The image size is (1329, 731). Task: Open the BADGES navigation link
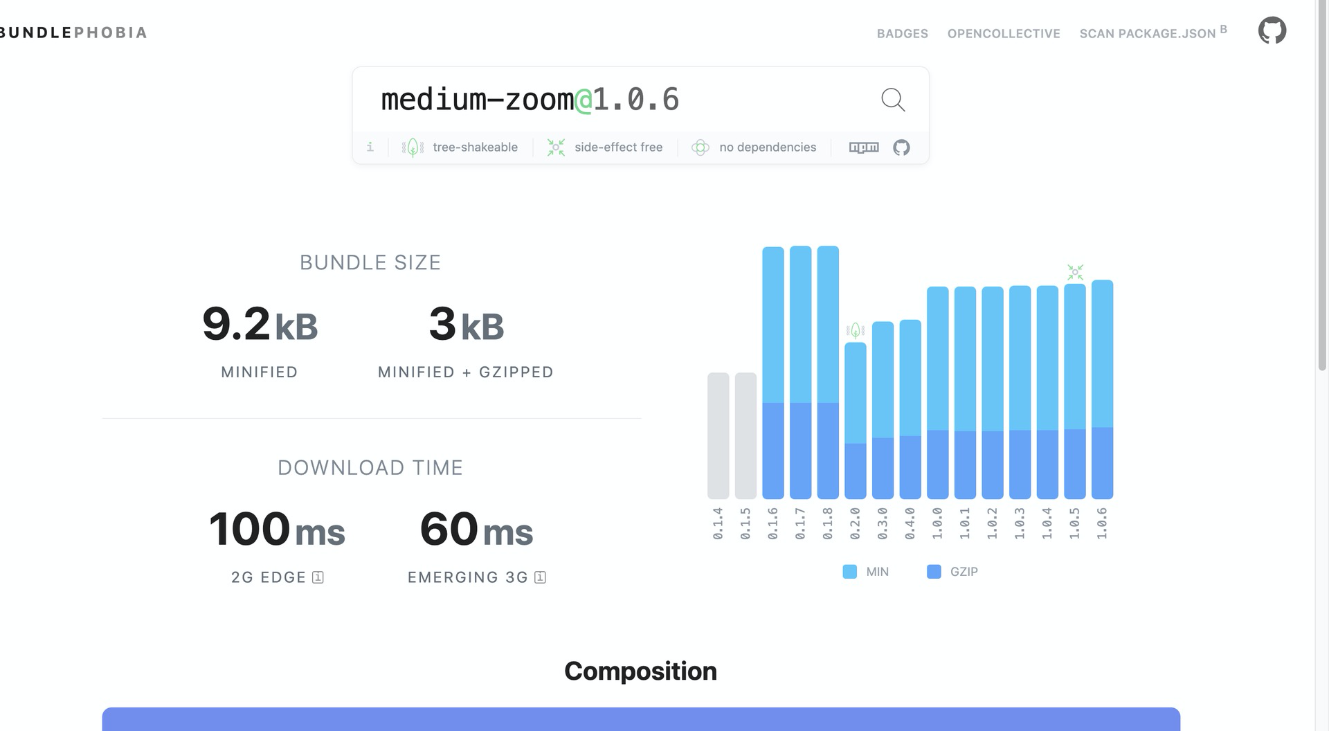[902, 34]
